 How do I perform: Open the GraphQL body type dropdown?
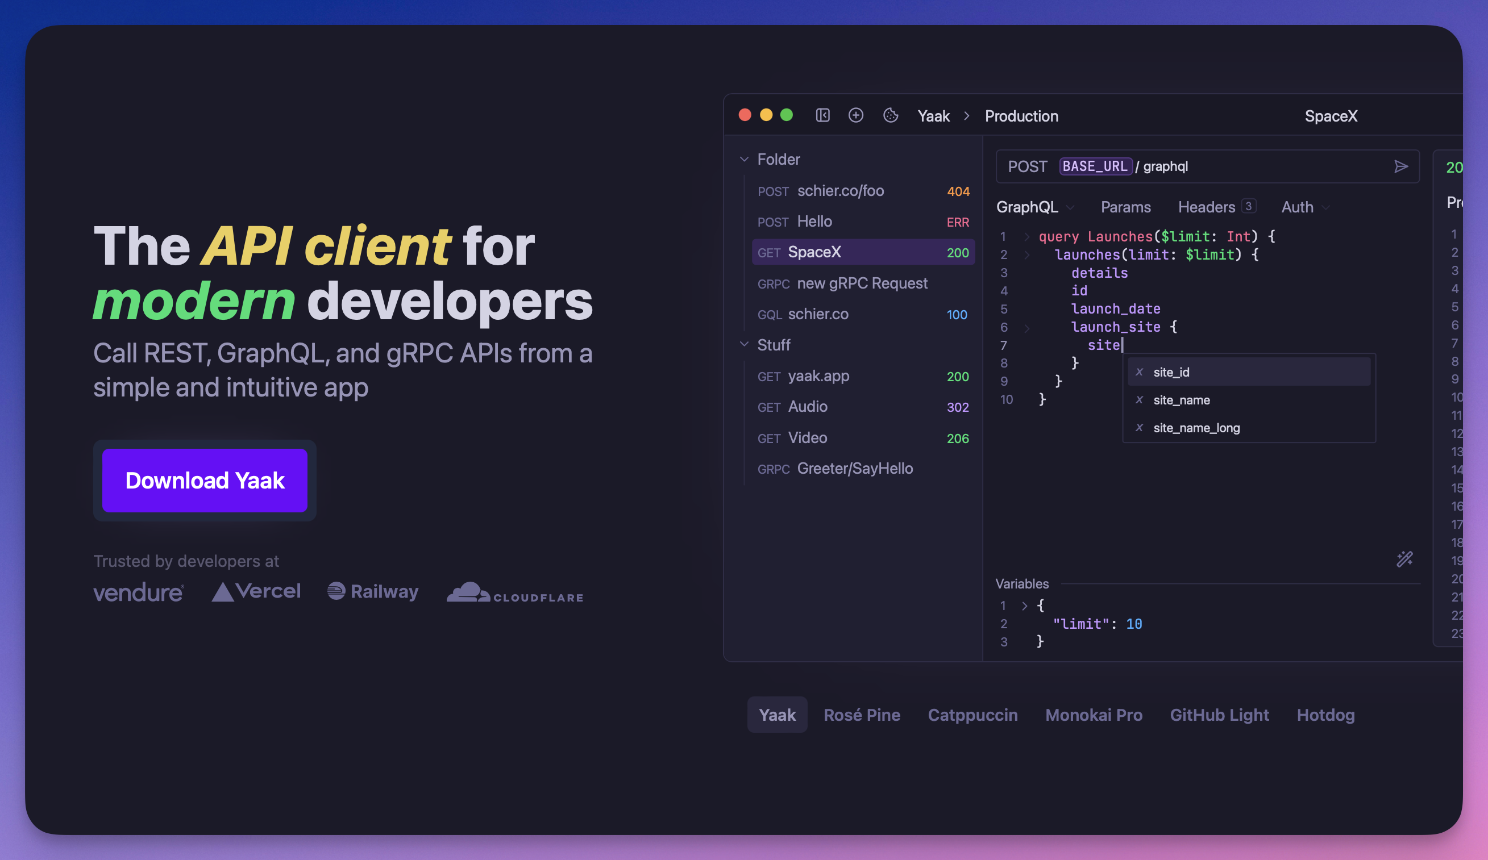pyautogui.click(x=1035, y=207)
